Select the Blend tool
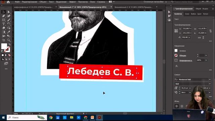The width and height of the screenshot is (215, 121). tap(9, 36)
